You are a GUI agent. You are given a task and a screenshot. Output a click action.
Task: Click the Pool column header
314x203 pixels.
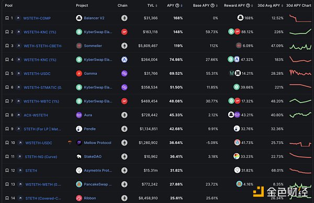pyautogui.click(x=8, y=5)
